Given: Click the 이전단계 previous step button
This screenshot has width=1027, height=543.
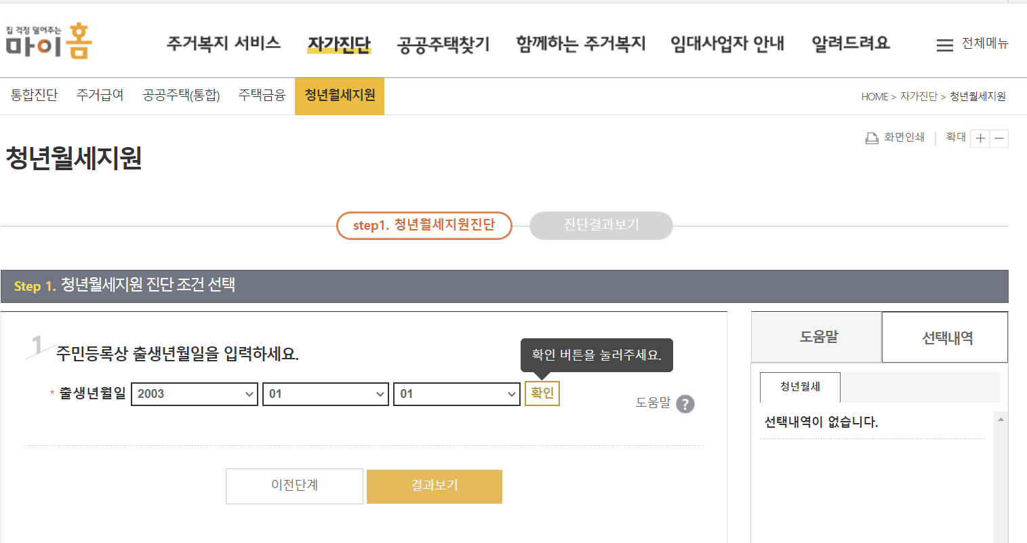Looking at the screenshot, I should (294, 486).
